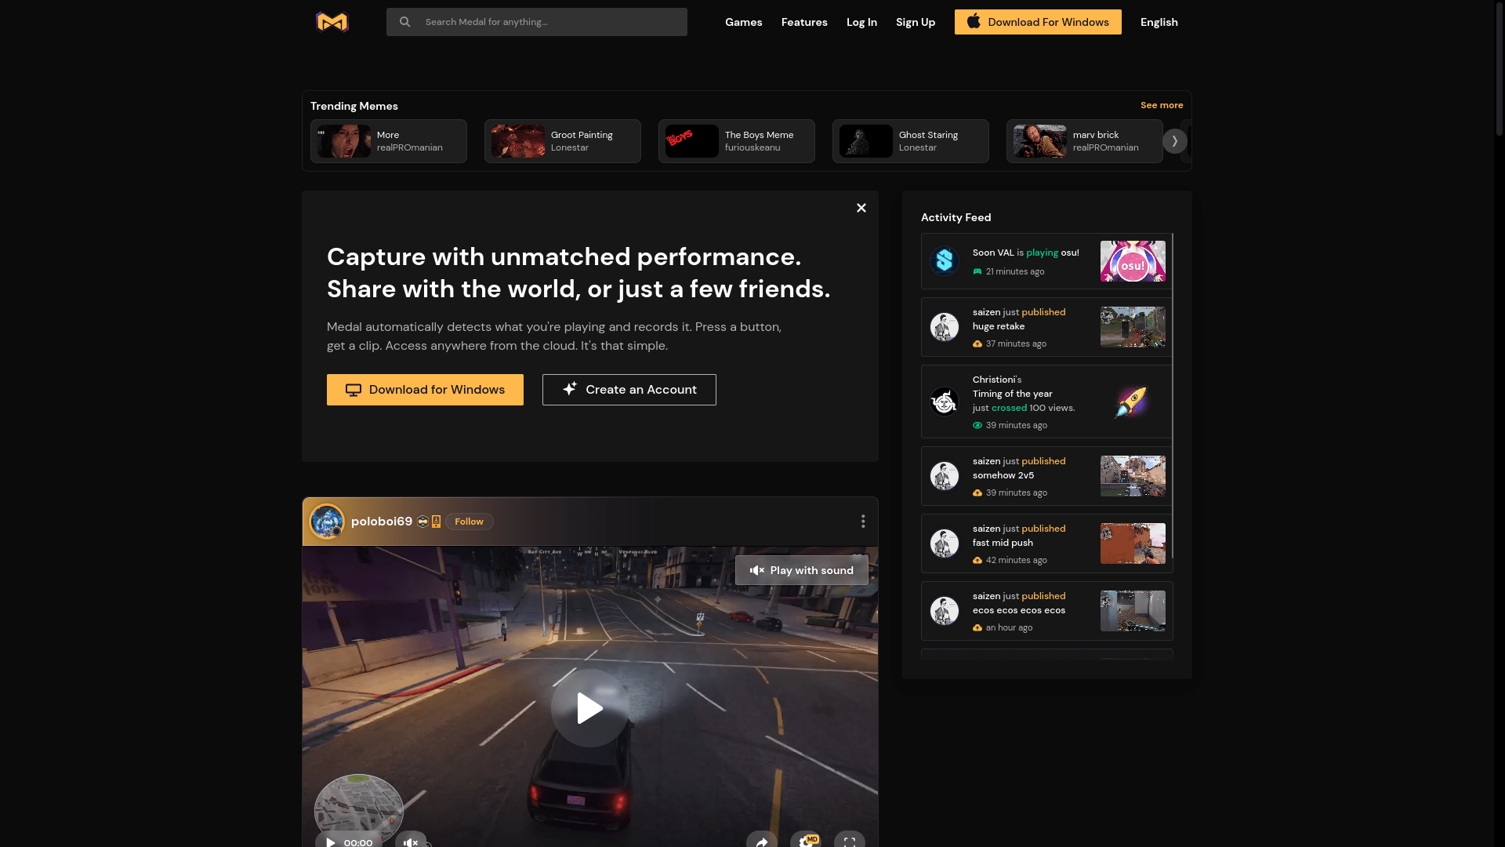Click Soon VAL's avatar in Activity Feed
The width and height of the screenshot is (1505, 847).
point(945,261)
